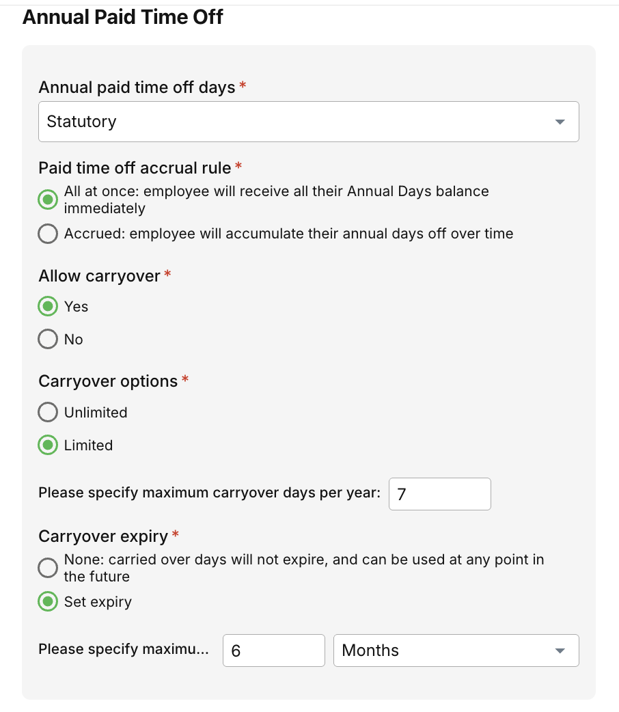619x712 pixels.
Task: Click the expiry duration field containing 6
Action: (x=273, y=651)
